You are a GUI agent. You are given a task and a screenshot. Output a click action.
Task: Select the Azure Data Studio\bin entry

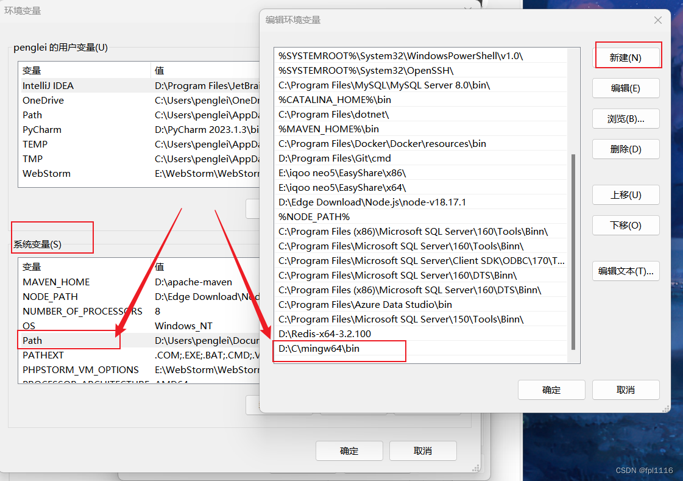(x=421, y=305)
